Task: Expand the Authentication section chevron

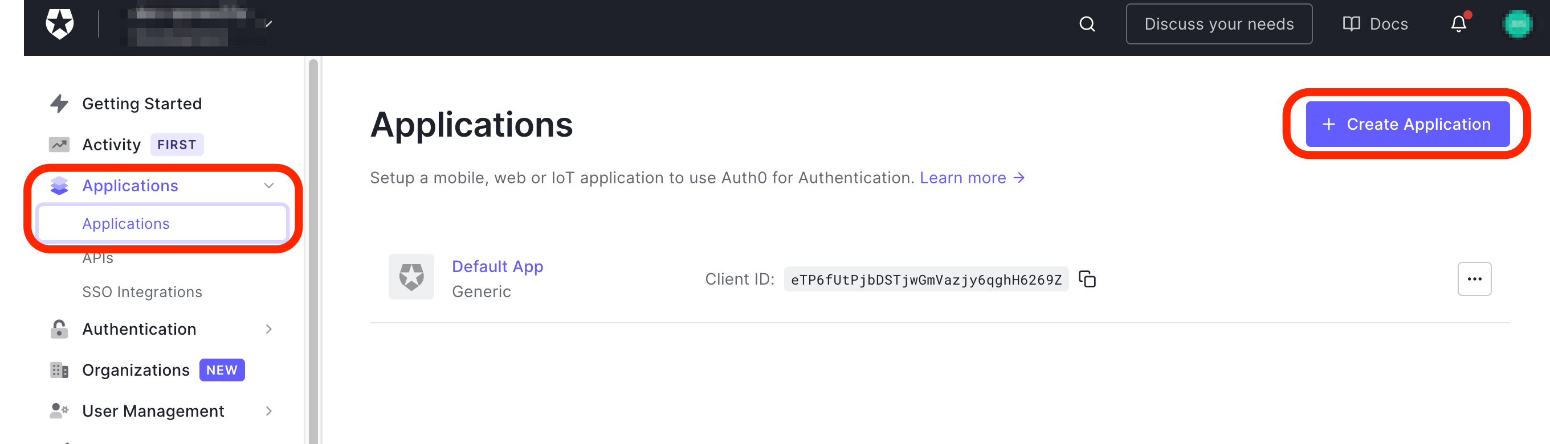Action: (268, 328)
